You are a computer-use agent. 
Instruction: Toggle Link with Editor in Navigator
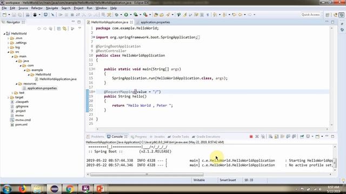pyautogui.click(x=64, y=29)
